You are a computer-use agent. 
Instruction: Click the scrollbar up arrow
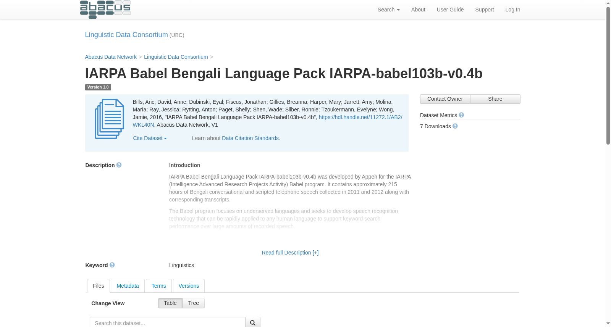pyautogui.click(x=608, y=3)
